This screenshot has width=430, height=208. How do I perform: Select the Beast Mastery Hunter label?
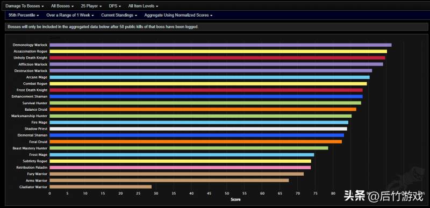pos(30,148)
